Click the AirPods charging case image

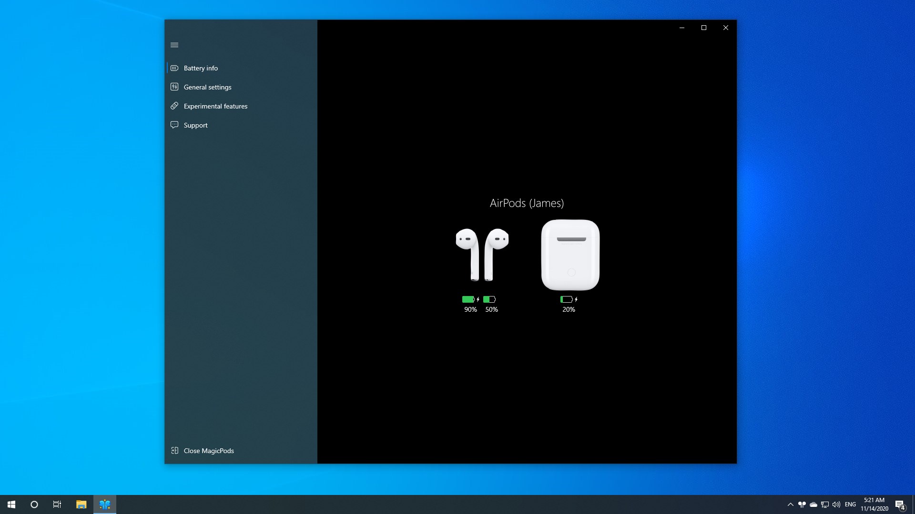[x=569, y=255]
